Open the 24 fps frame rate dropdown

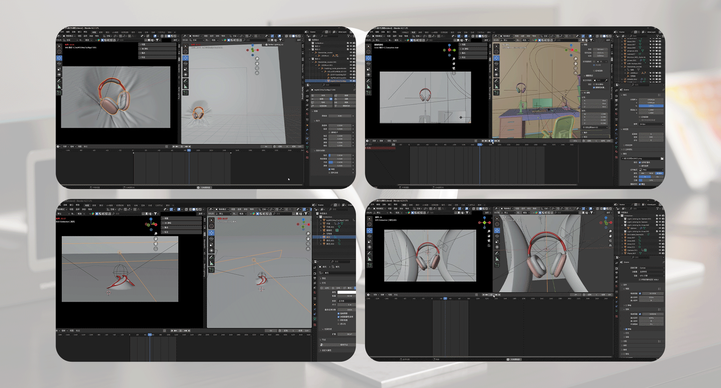coord(650,124)
